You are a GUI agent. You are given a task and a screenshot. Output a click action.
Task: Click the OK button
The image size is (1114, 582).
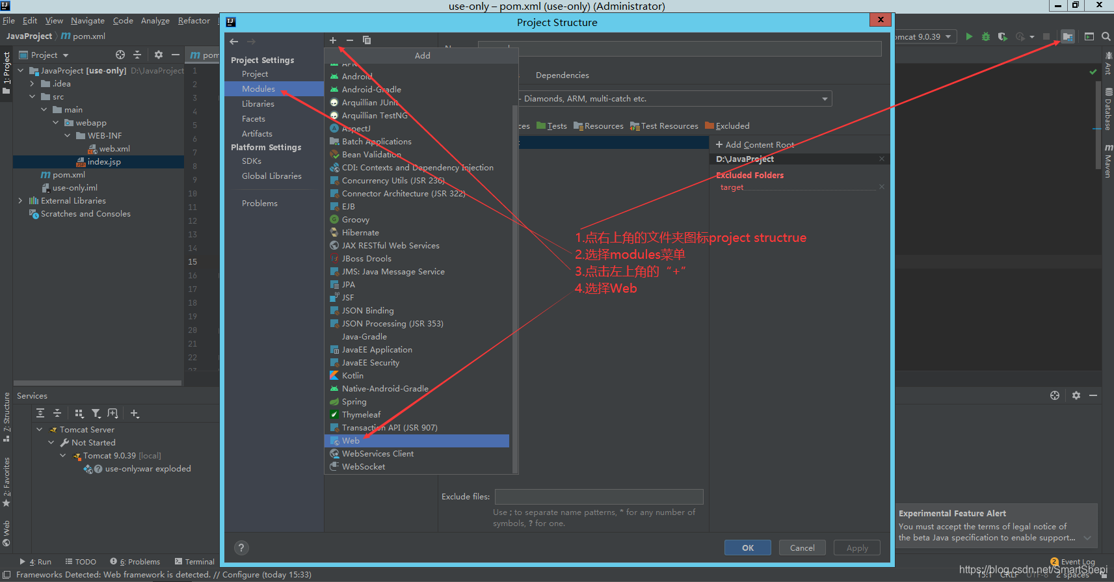coord(748,548)
